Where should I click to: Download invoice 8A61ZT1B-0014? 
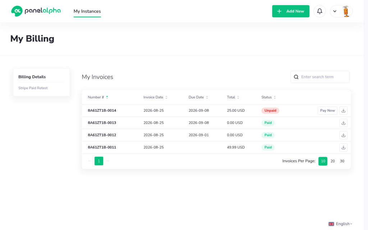[x=343, y=111]
